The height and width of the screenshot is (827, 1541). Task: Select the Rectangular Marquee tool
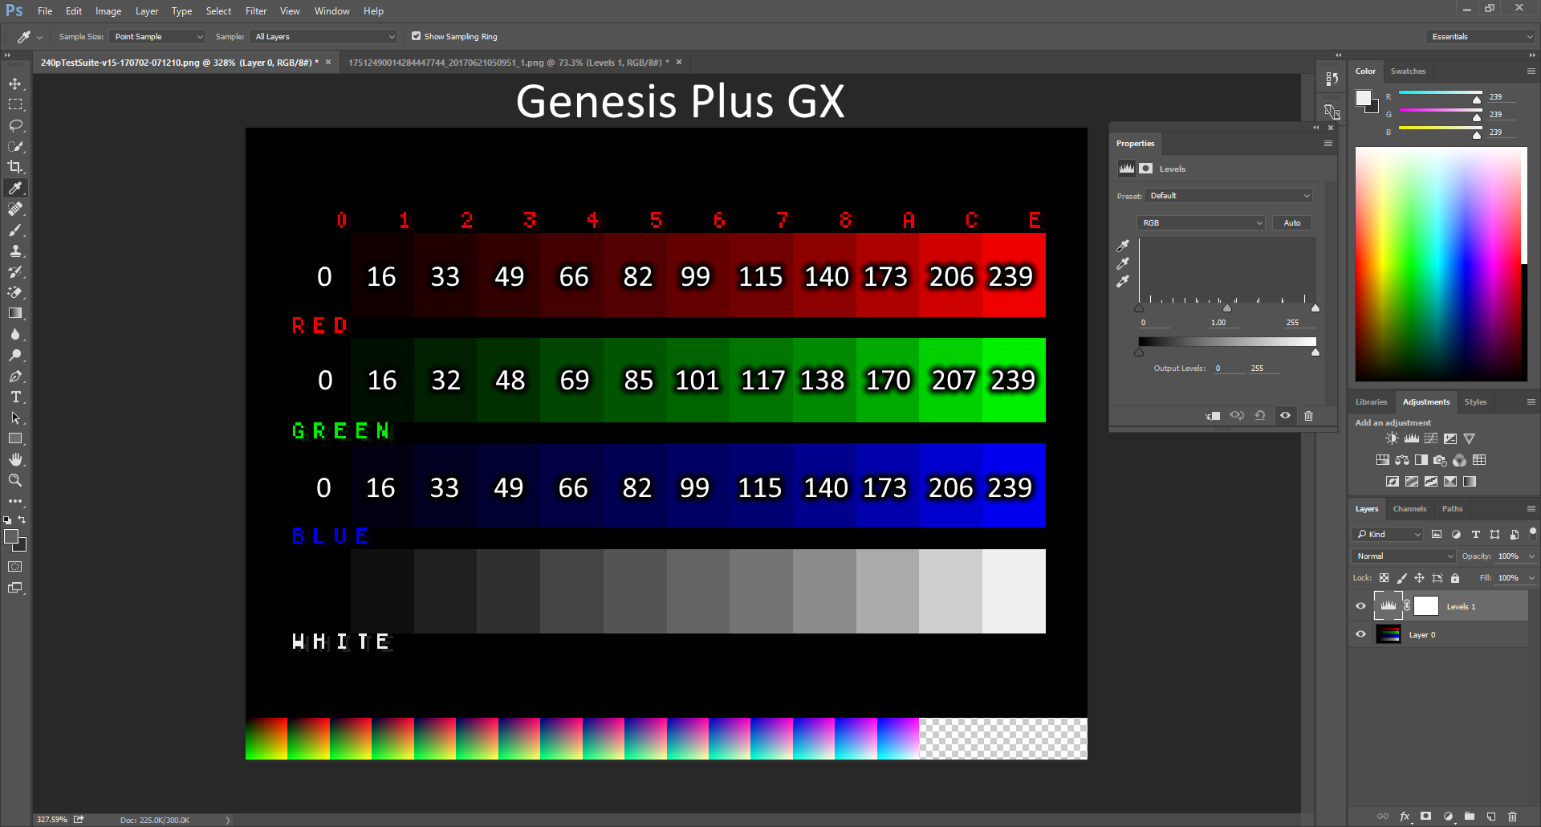(15, 105)
